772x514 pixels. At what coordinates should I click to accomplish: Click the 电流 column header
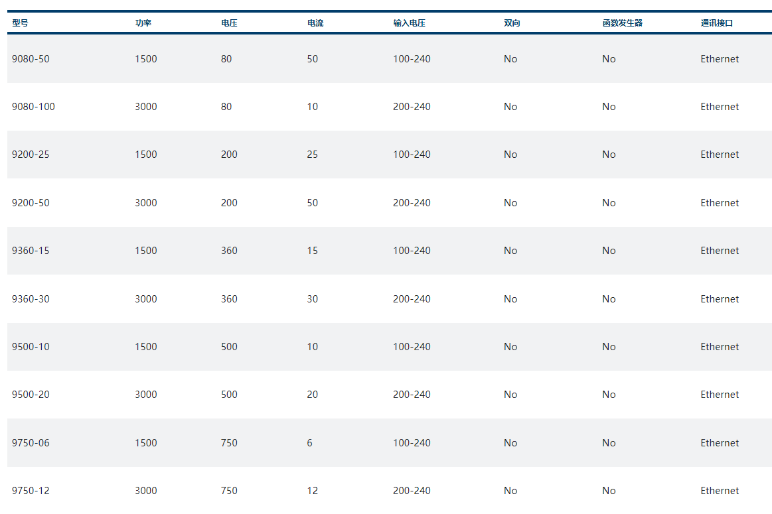click(x=315, y=23)
